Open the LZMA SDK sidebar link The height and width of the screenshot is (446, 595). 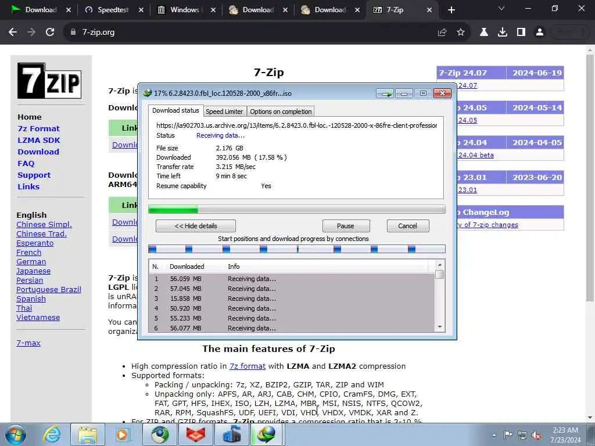(39, 141)
